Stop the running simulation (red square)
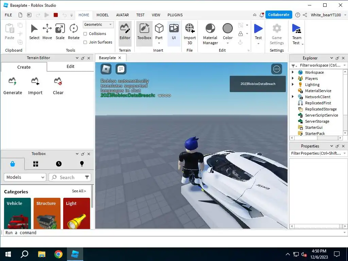 [x=56, y=15]
